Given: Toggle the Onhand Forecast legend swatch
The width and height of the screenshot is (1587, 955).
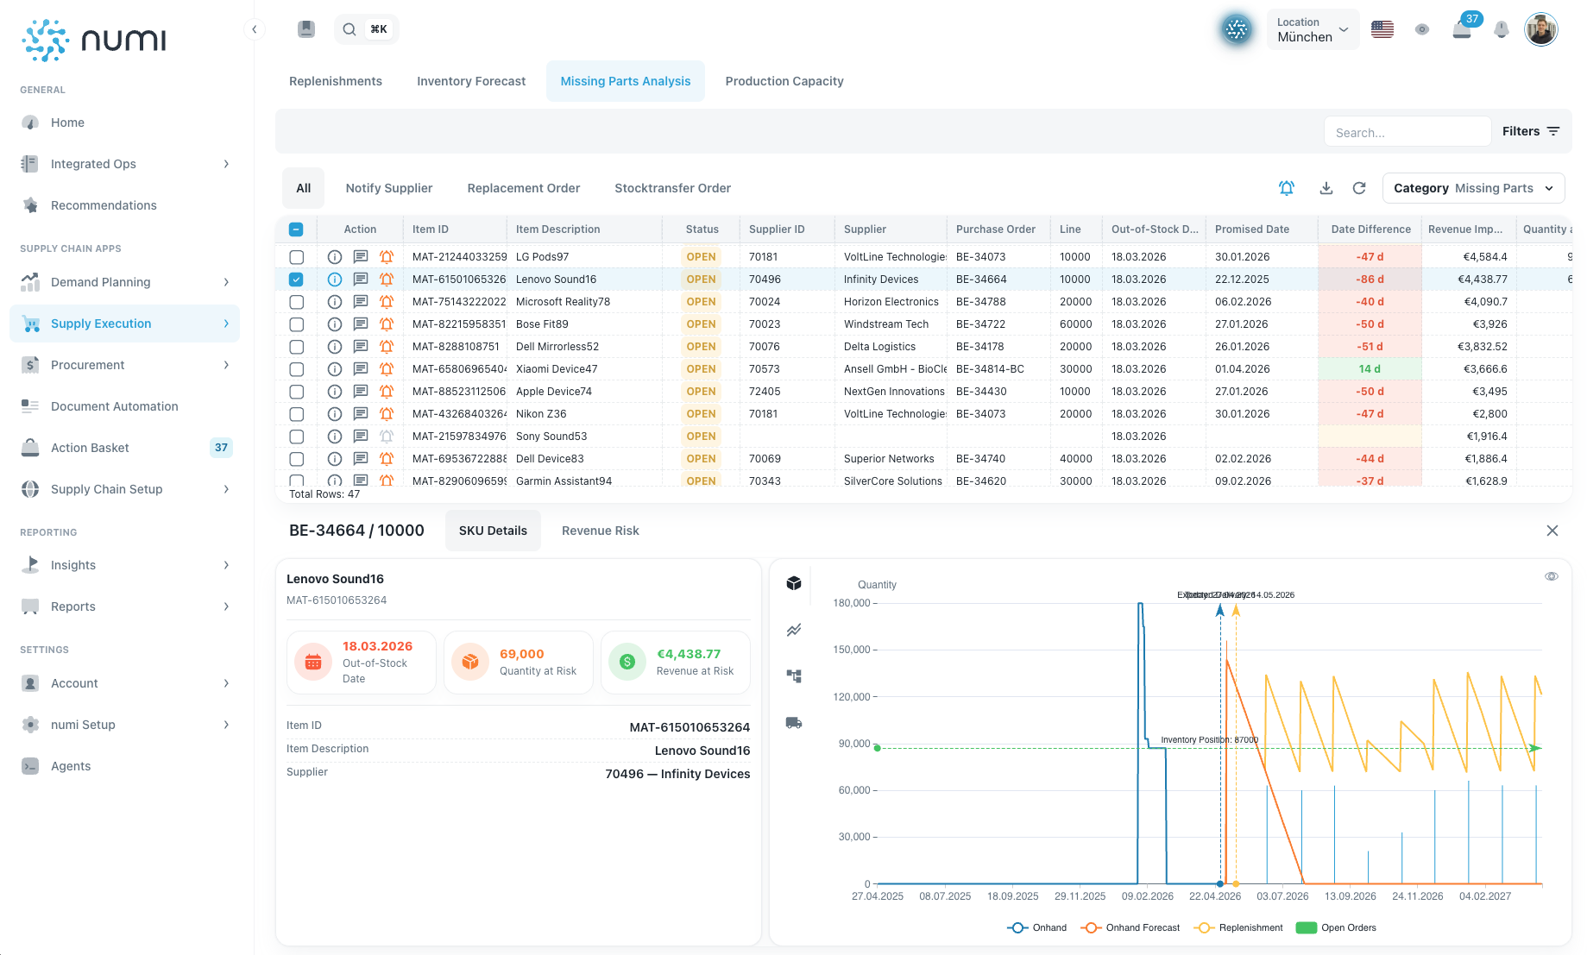Looking at the screenshot, I should pyautogui.click(x=1091, y=927).
